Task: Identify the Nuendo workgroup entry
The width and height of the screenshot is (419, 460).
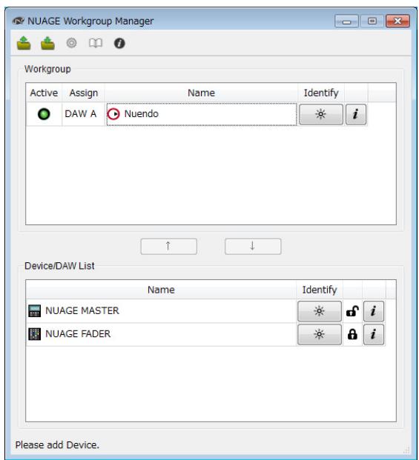Action: click(321, 114)
